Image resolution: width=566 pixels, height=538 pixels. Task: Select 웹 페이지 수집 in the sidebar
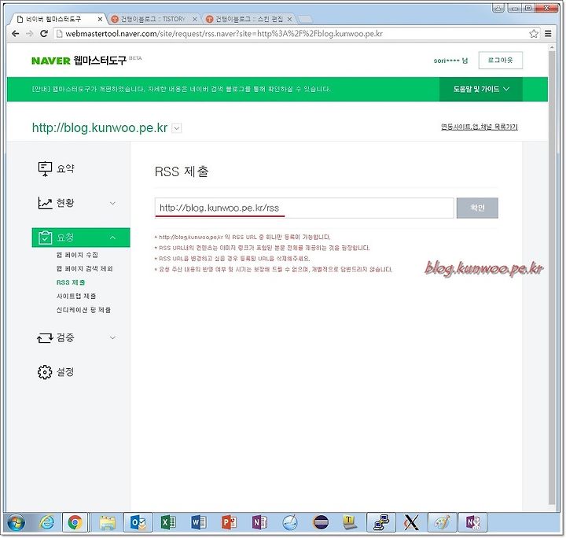click(77, 255)
